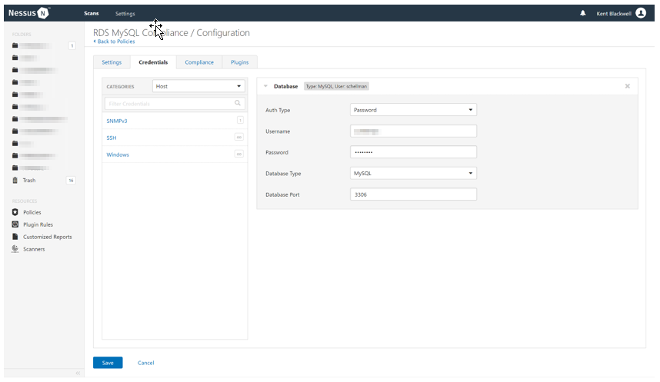Open the Database Type dropdown

pyautogui.click(x=413, y=173)
